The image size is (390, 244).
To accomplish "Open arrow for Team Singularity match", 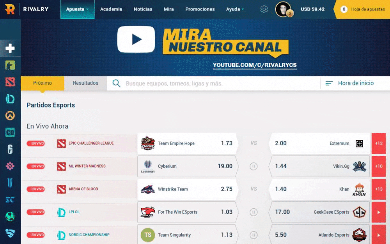I will [x=379, y=235].
